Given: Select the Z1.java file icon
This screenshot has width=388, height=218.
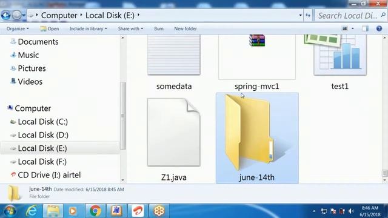Looking at the screenshot, I should point(174,132).
